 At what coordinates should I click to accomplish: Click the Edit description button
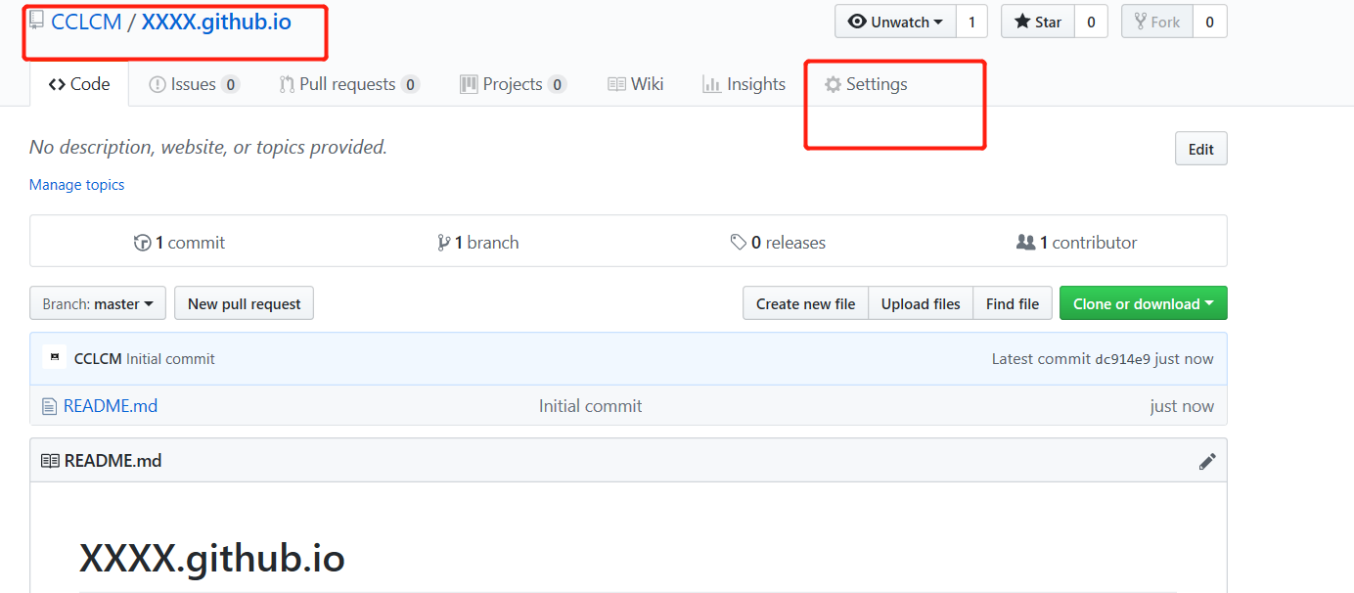[1201, 149]
